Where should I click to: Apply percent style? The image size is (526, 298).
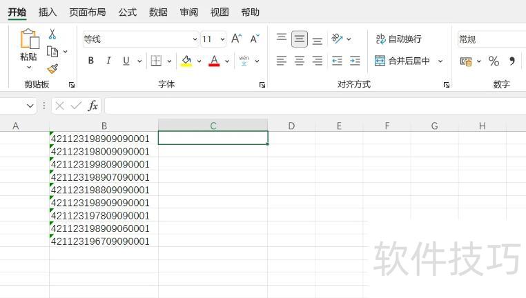(x=494, y=61)
